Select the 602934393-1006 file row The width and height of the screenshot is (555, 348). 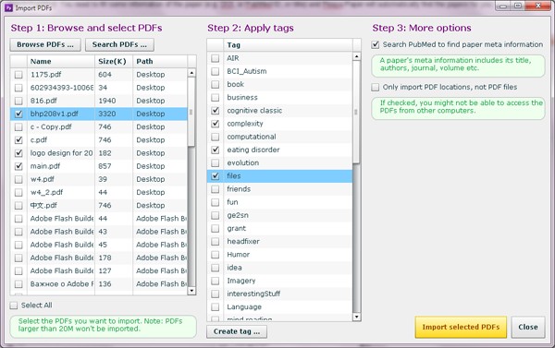[99, 88]
